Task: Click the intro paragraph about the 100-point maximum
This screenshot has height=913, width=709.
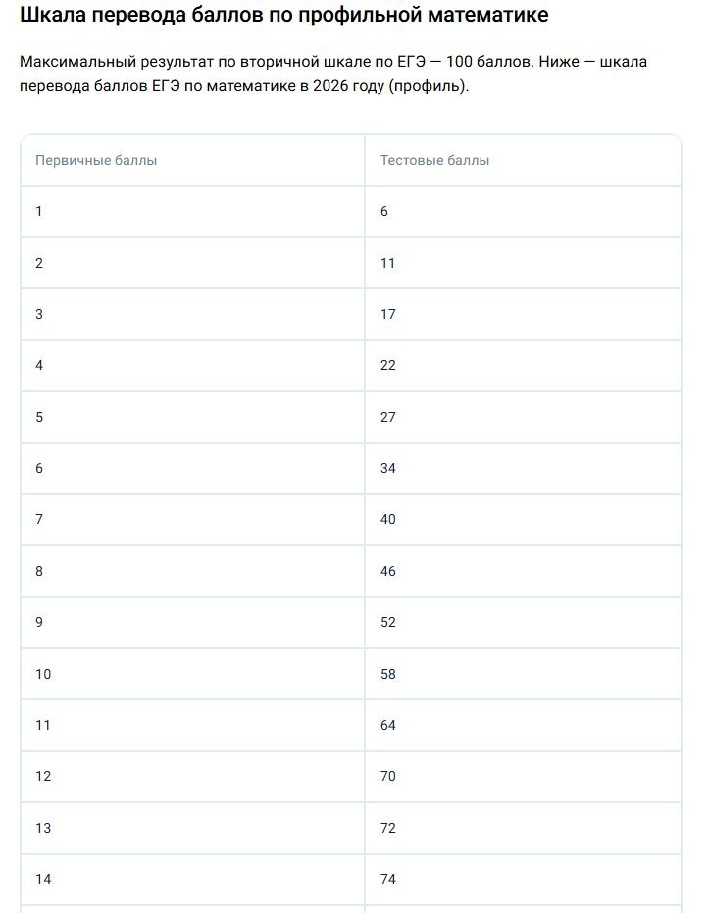Action: [333, 74]
